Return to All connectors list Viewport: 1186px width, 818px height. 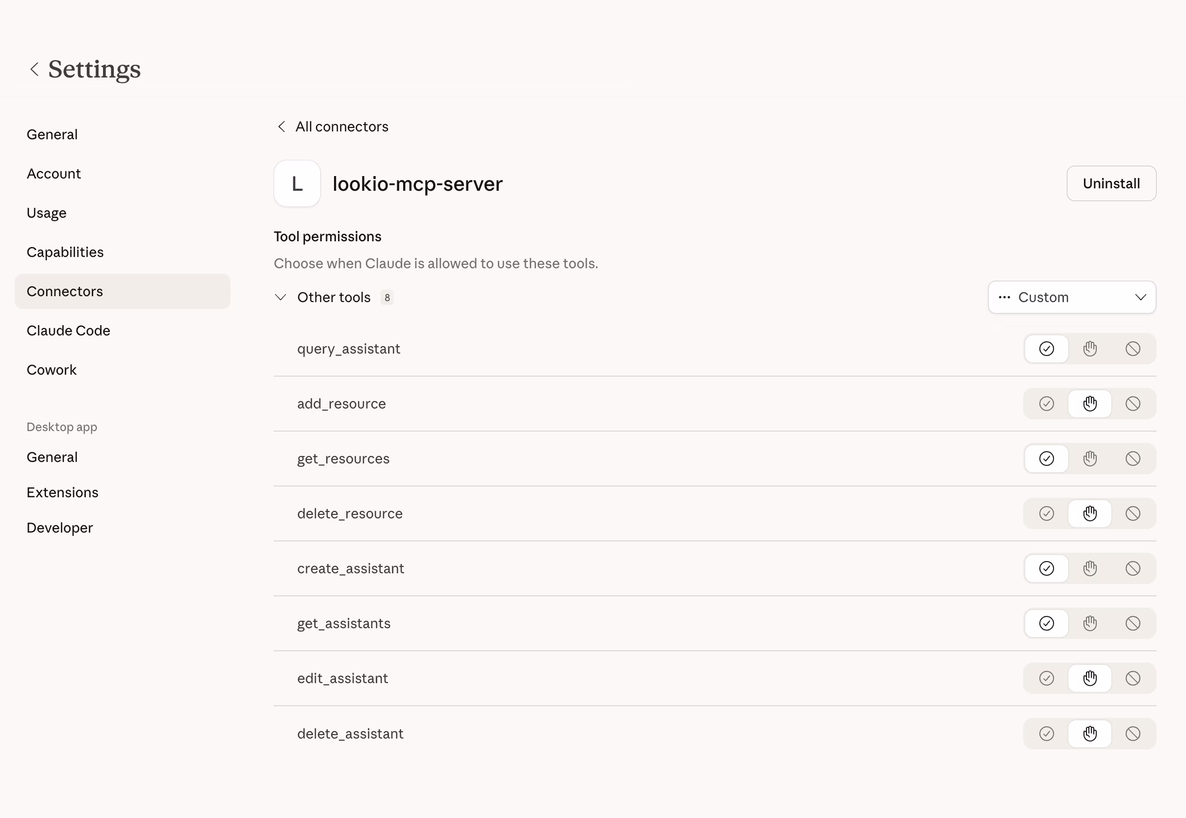pyautogui.click(x=332, y=126)
